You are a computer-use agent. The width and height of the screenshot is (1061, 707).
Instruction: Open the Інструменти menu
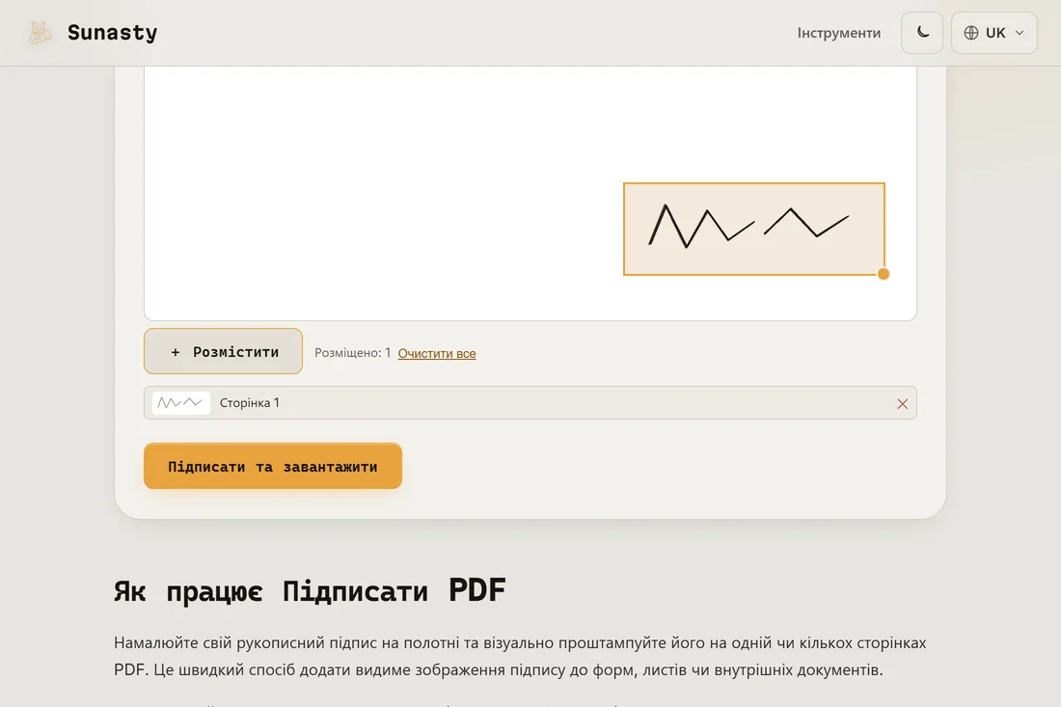pos(838,33)
